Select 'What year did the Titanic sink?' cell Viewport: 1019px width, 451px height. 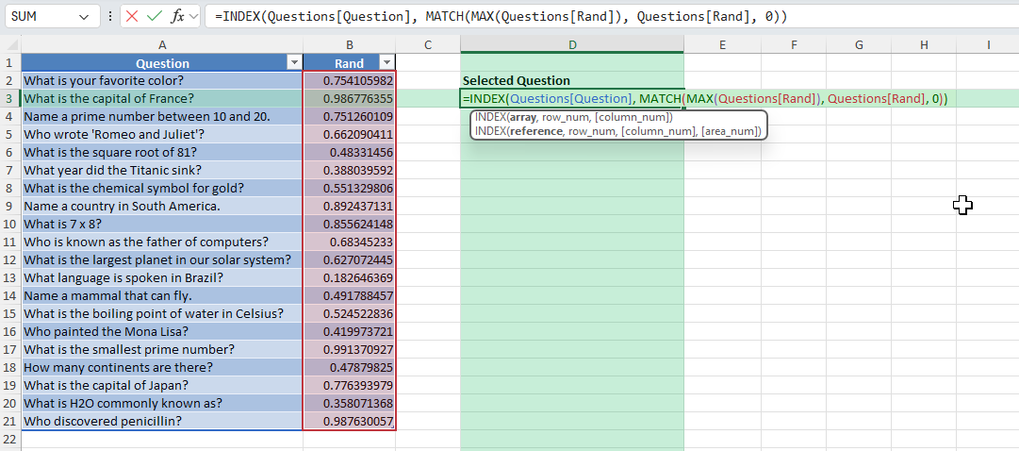pos(162,170)
